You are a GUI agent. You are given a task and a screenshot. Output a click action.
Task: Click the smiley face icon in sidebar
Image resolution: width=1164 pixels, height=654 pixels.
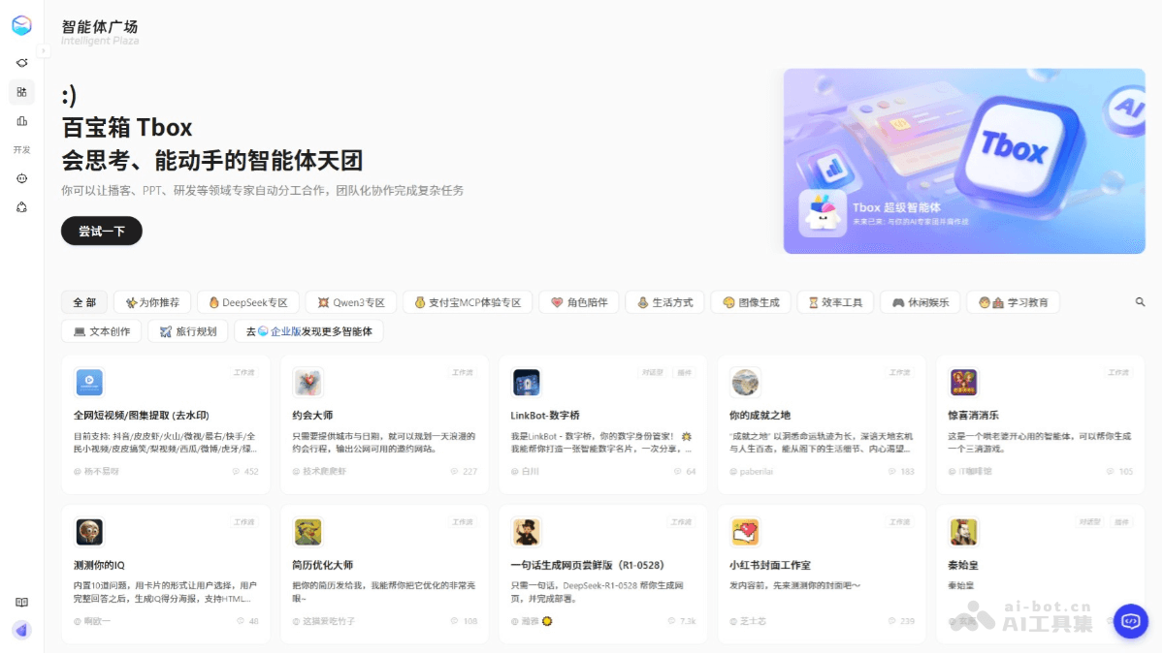coord(21,177)
